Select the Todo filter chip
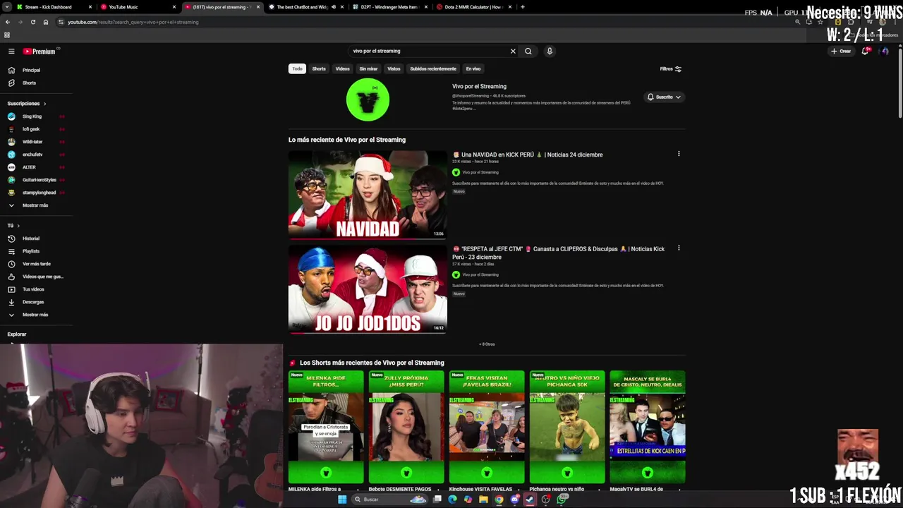903x508 pixels. (x=297, y=68)
